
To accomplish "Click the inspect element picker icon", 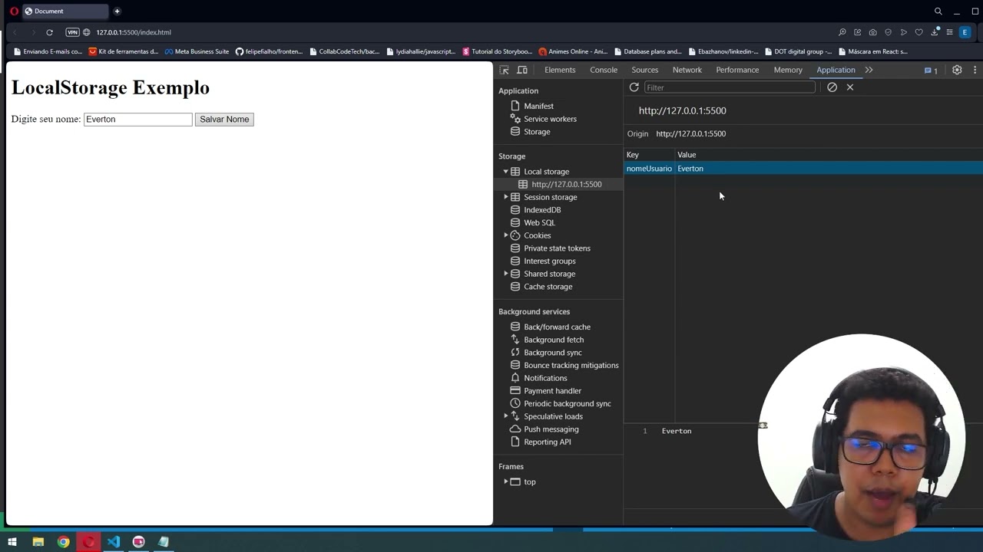I will coord(505,70).
